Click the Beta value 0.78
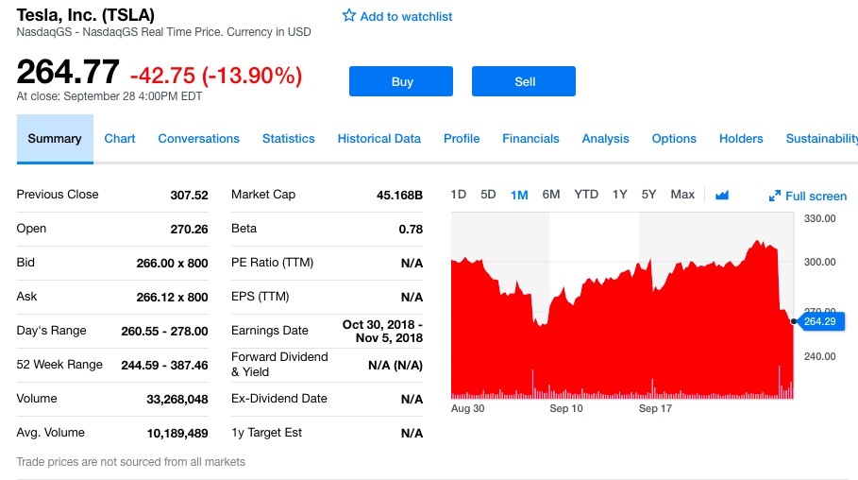Viewport: 858px width, 480px height. (x=411, y=229)
